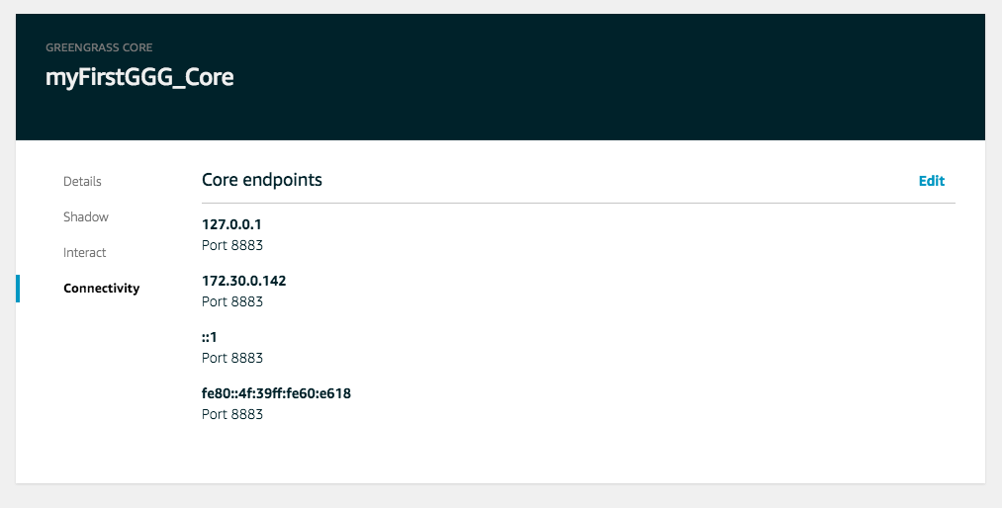
Task: Select the ::1 IPv6 loopback endpoint
Action: pos(209,337)
